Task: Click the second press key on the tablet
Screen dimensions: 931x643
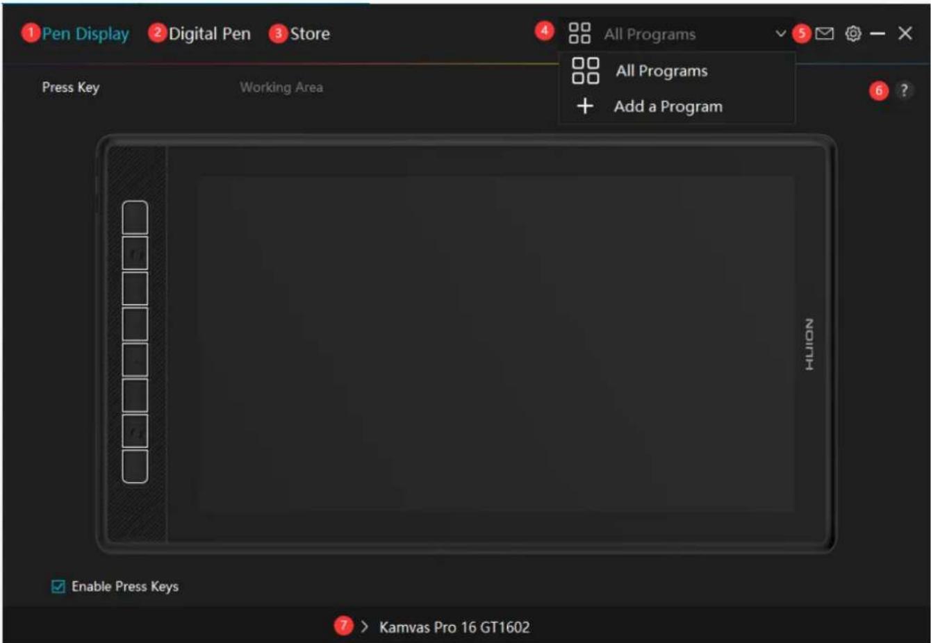Action: 135,253
